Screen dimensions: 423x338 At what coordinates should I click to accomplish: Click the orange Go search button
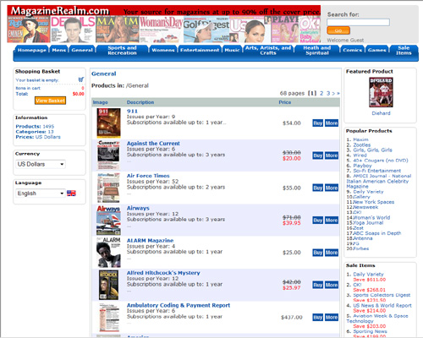click(338, 30)
